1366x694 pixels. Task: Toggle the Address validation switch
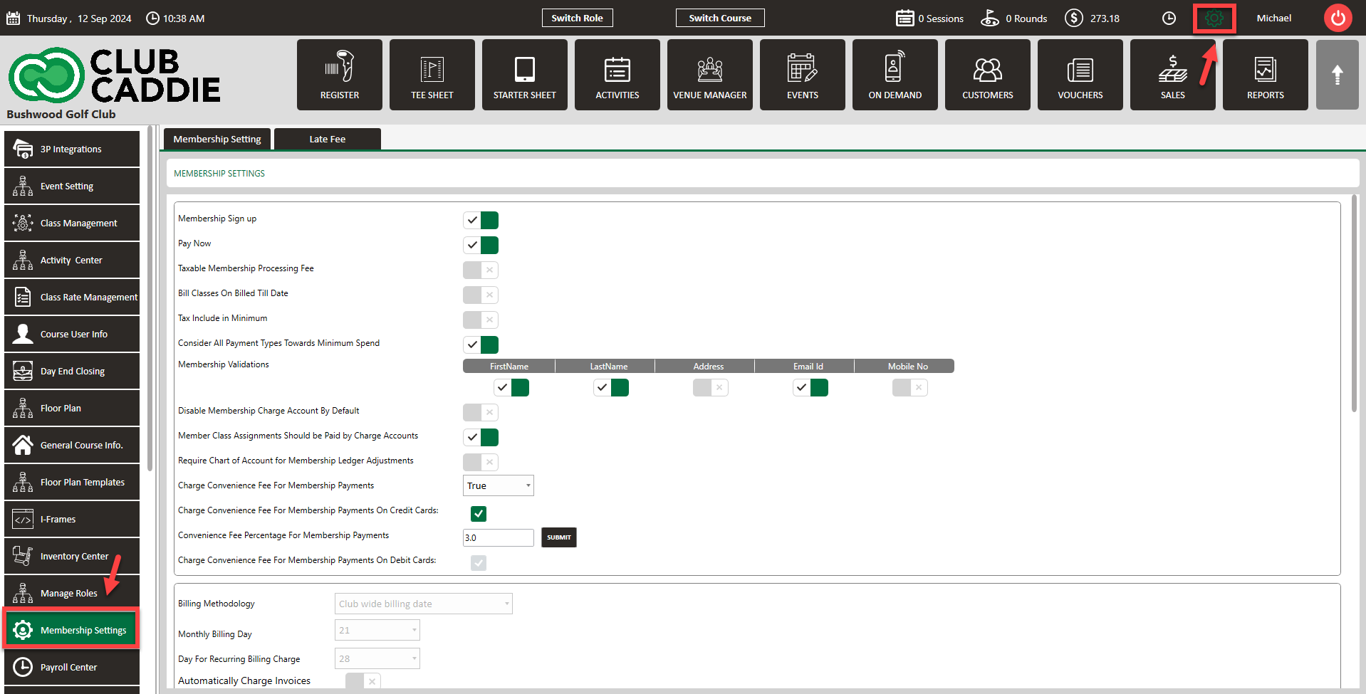pos(711,387)
